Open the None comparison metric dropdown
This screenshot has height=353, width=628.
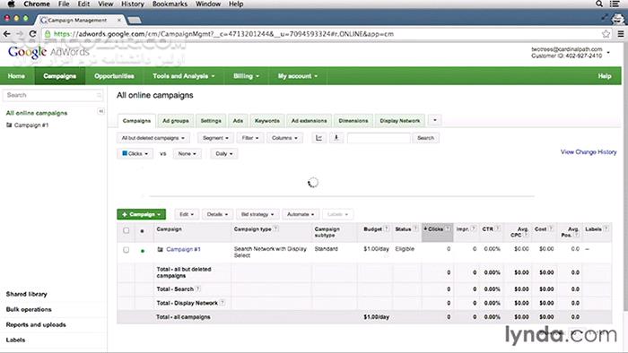(187, 153)
